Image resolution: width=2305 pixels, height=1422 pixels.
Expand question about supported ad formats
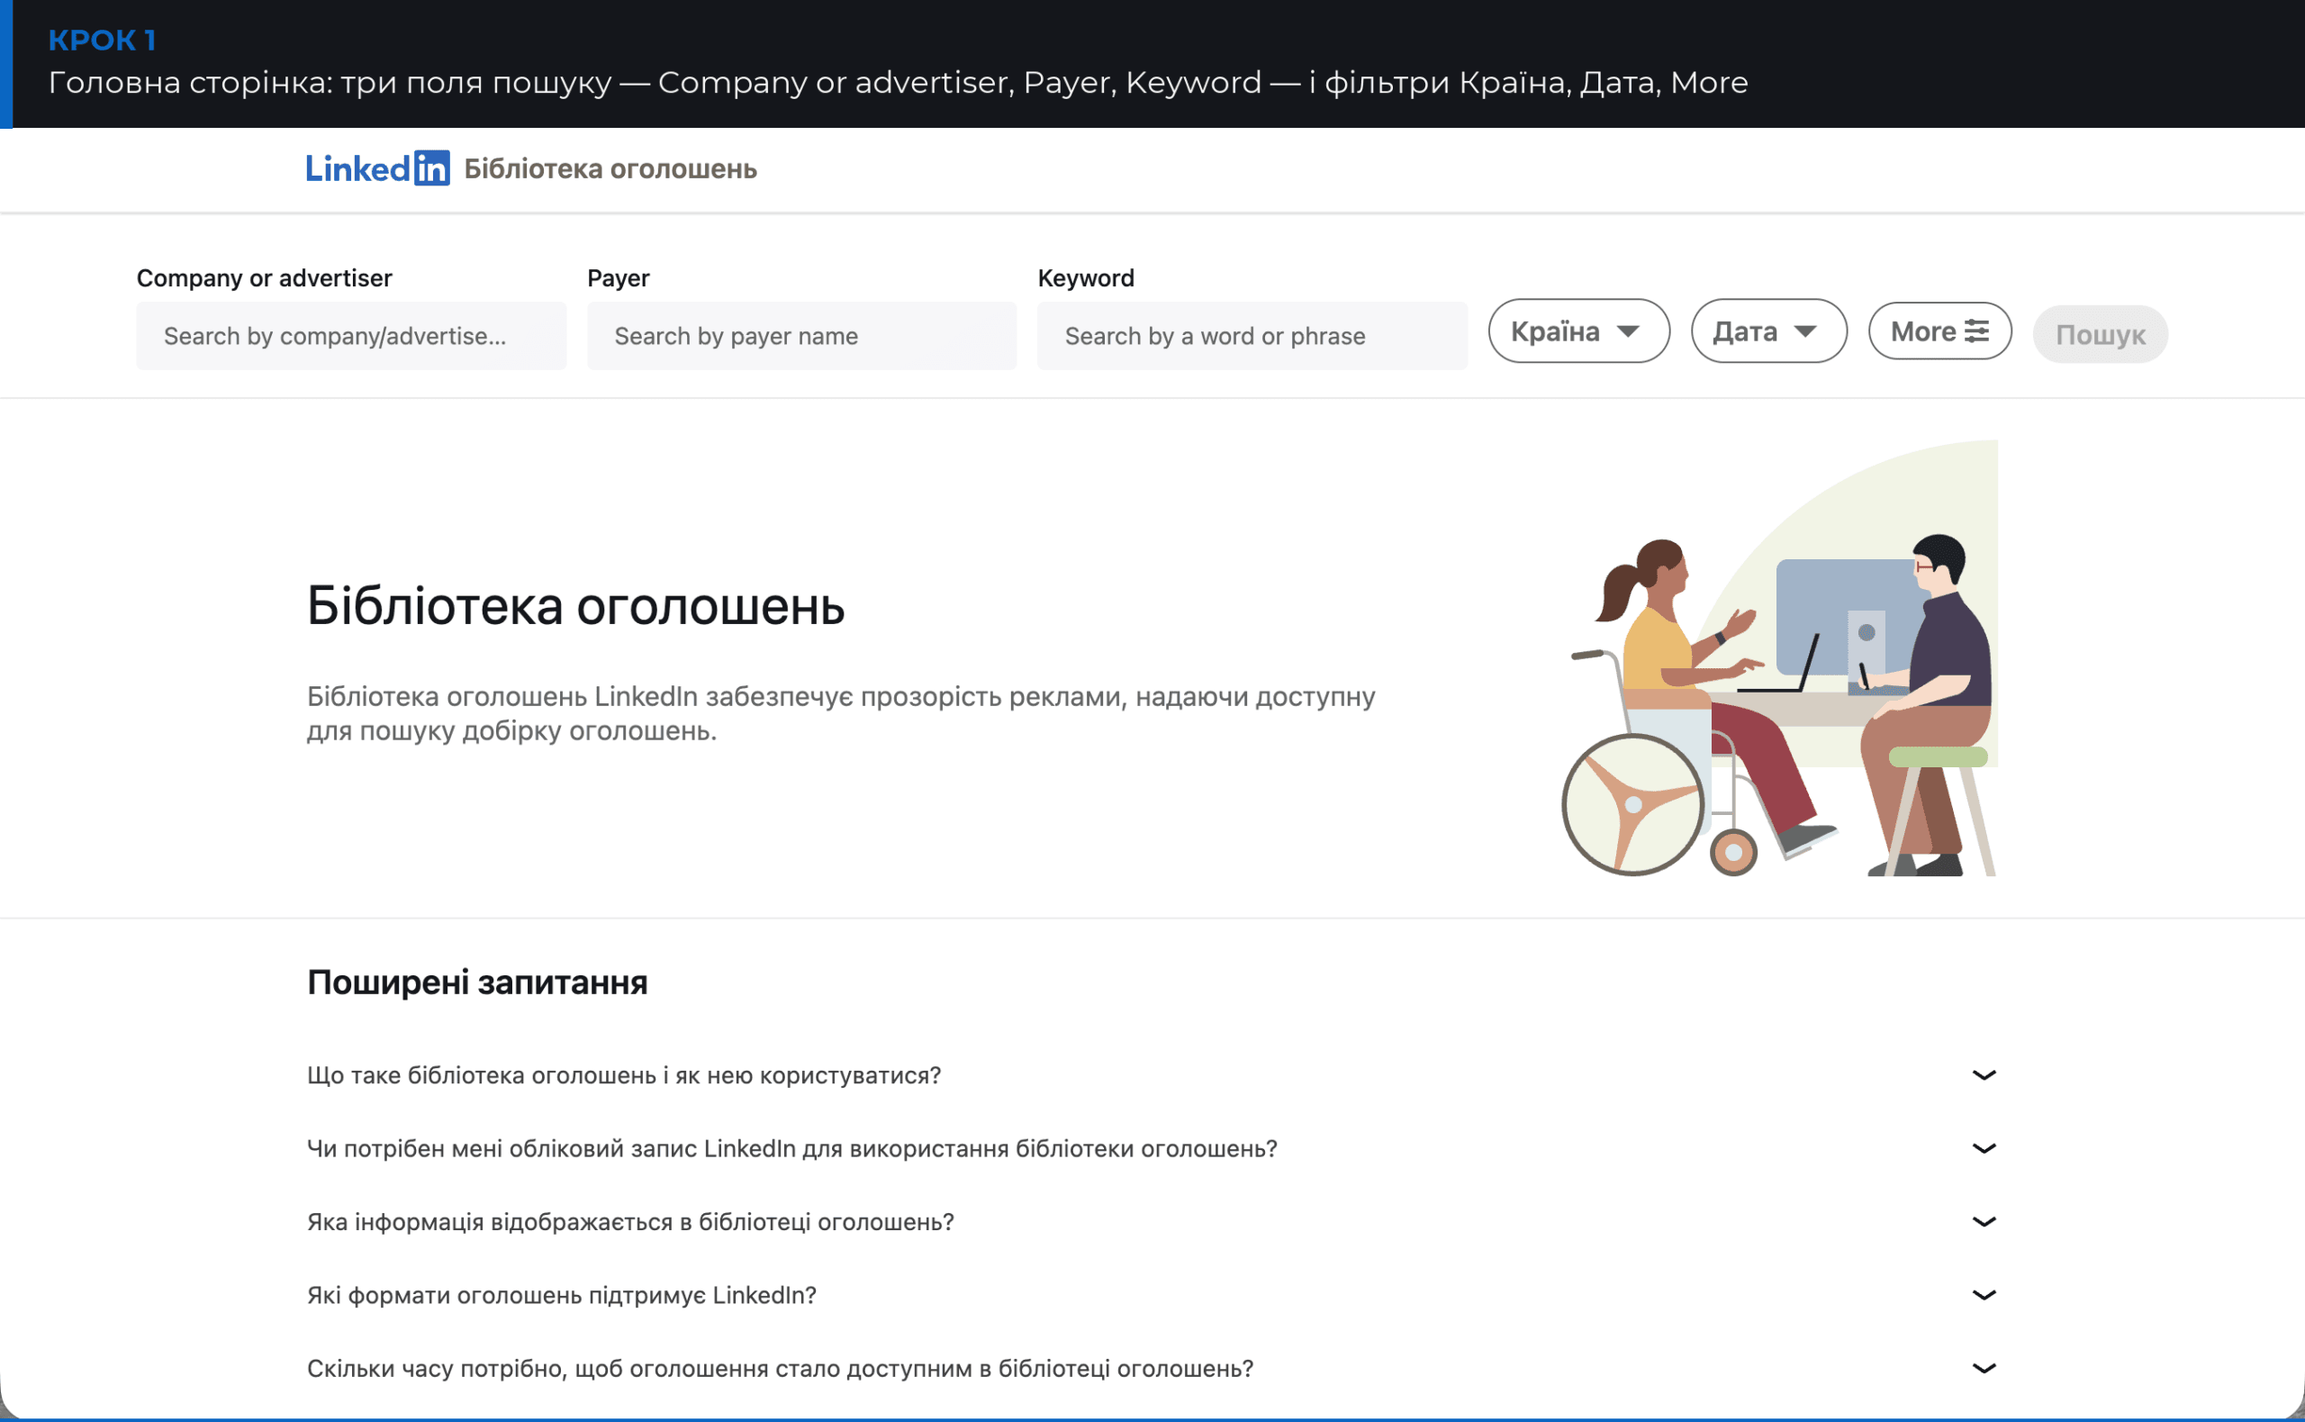[1152, 1295]
